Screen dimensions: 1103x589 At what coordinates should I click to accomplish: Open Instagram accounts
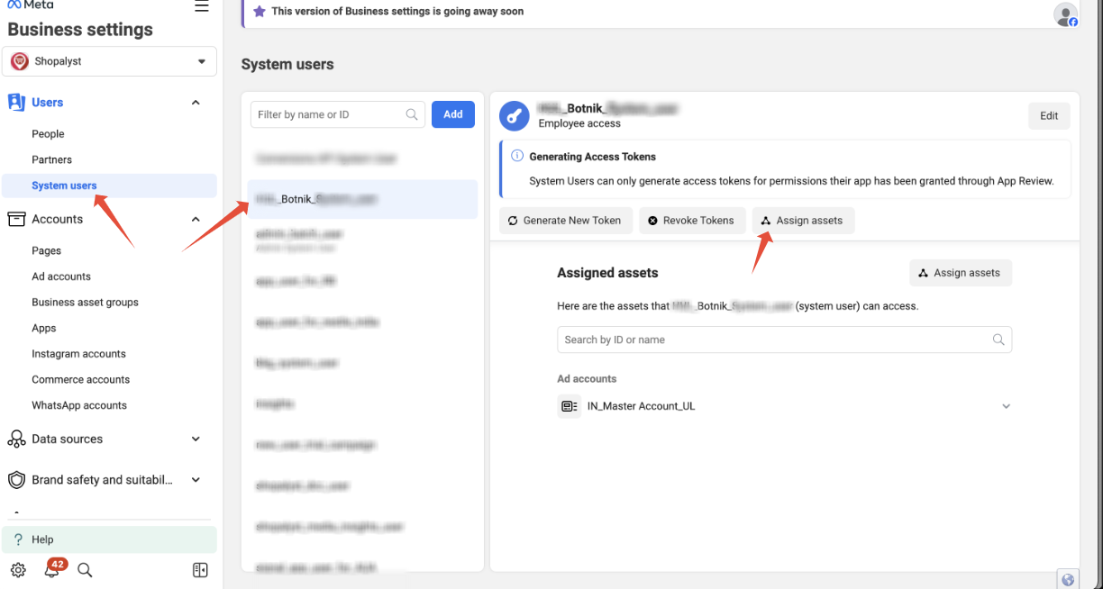78,354
